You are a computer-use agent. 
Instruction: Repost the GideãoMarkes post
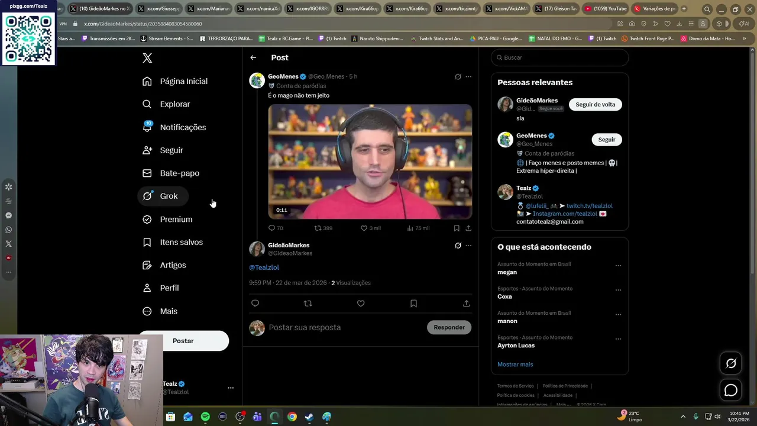tap(308, 304)
